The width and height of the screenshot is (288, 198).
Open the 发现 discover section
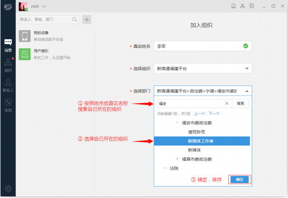8,106
